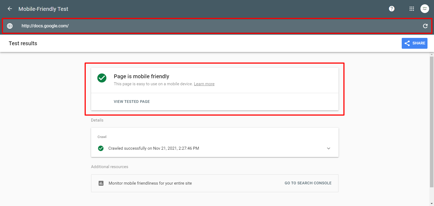Click the 'Details' label
This screenshot has height=206, width=434.
pos(97,120)
